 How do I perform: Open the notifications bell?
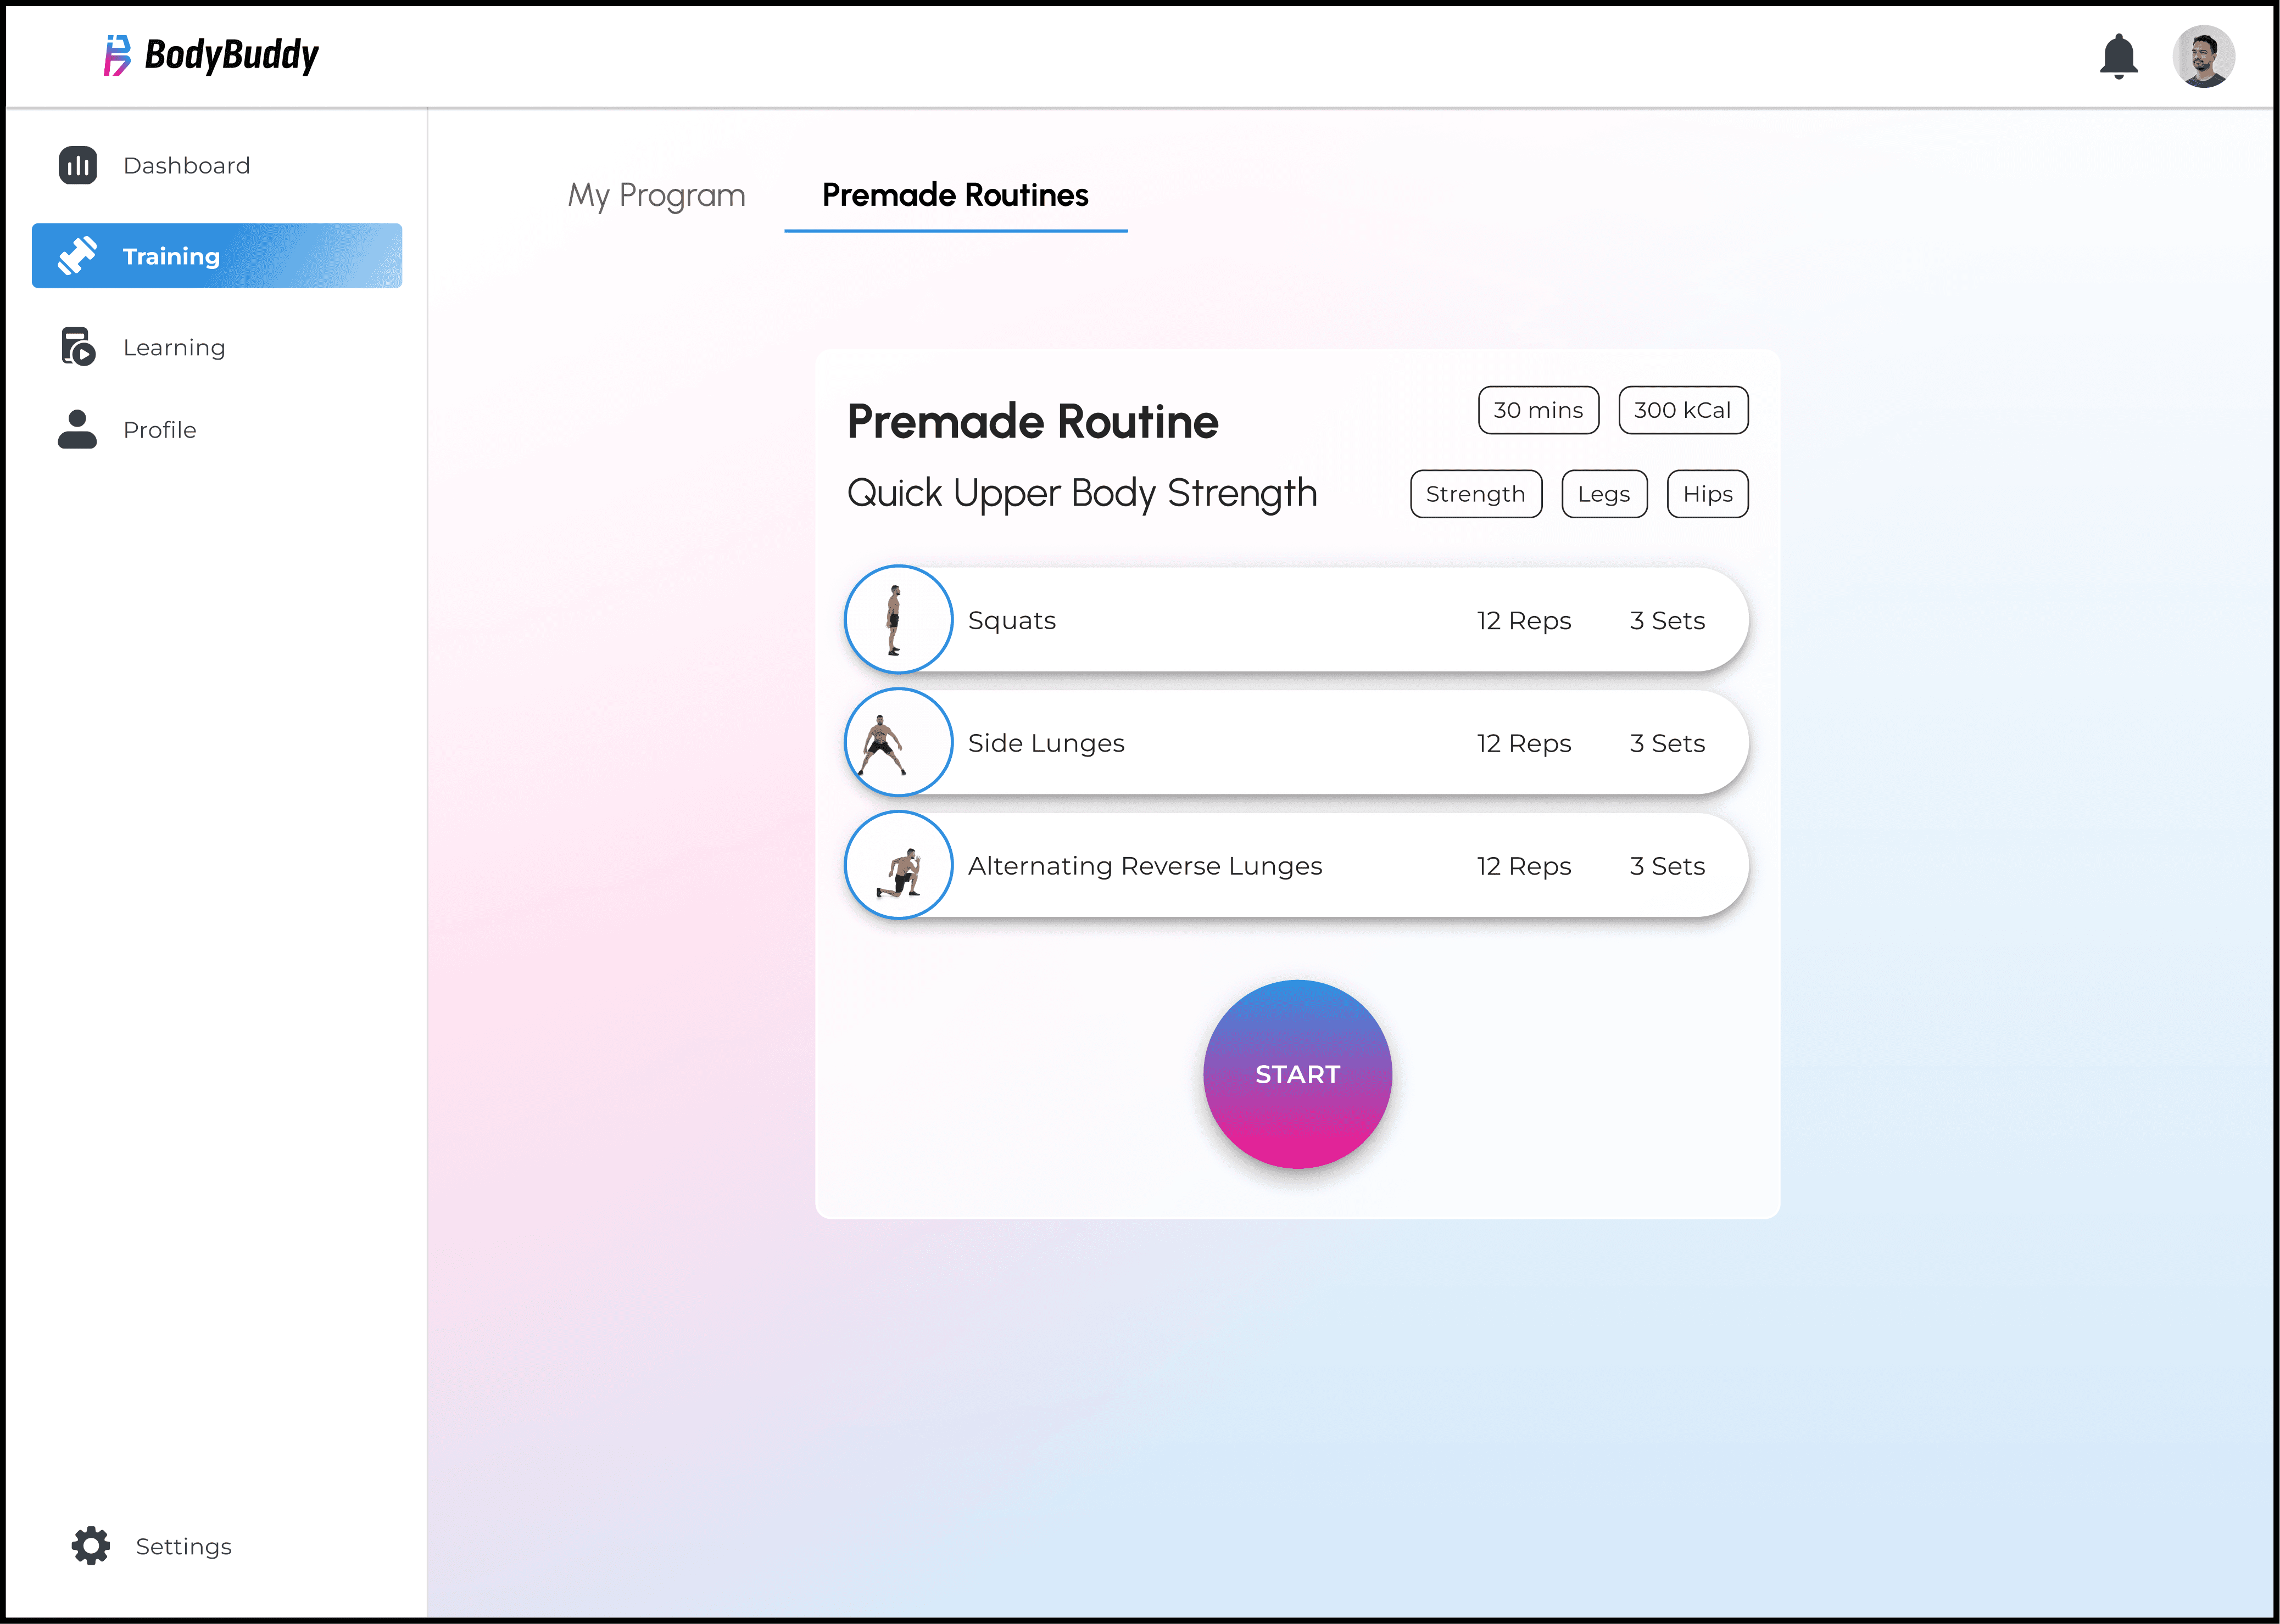(x=2118, y=56)
